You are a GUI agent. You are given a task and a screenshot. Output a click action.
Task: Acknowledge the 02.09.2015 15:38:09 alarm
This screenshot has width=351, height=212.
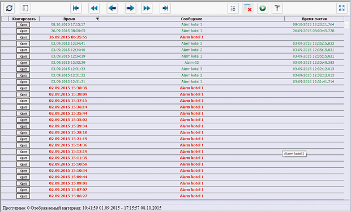(x=23, y=94)
